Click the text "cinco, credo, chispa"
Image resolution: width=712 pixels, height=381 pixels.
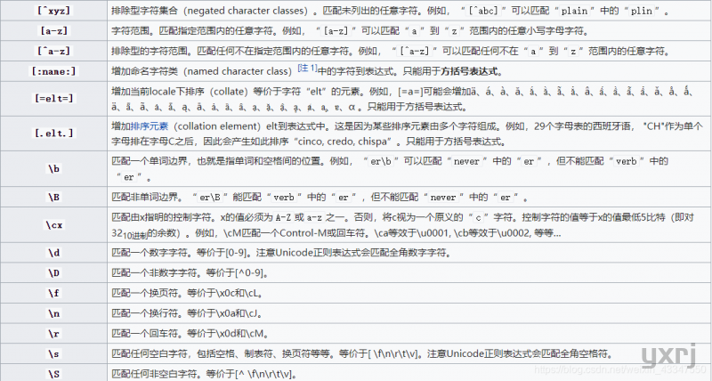click(x=344, y=142)
